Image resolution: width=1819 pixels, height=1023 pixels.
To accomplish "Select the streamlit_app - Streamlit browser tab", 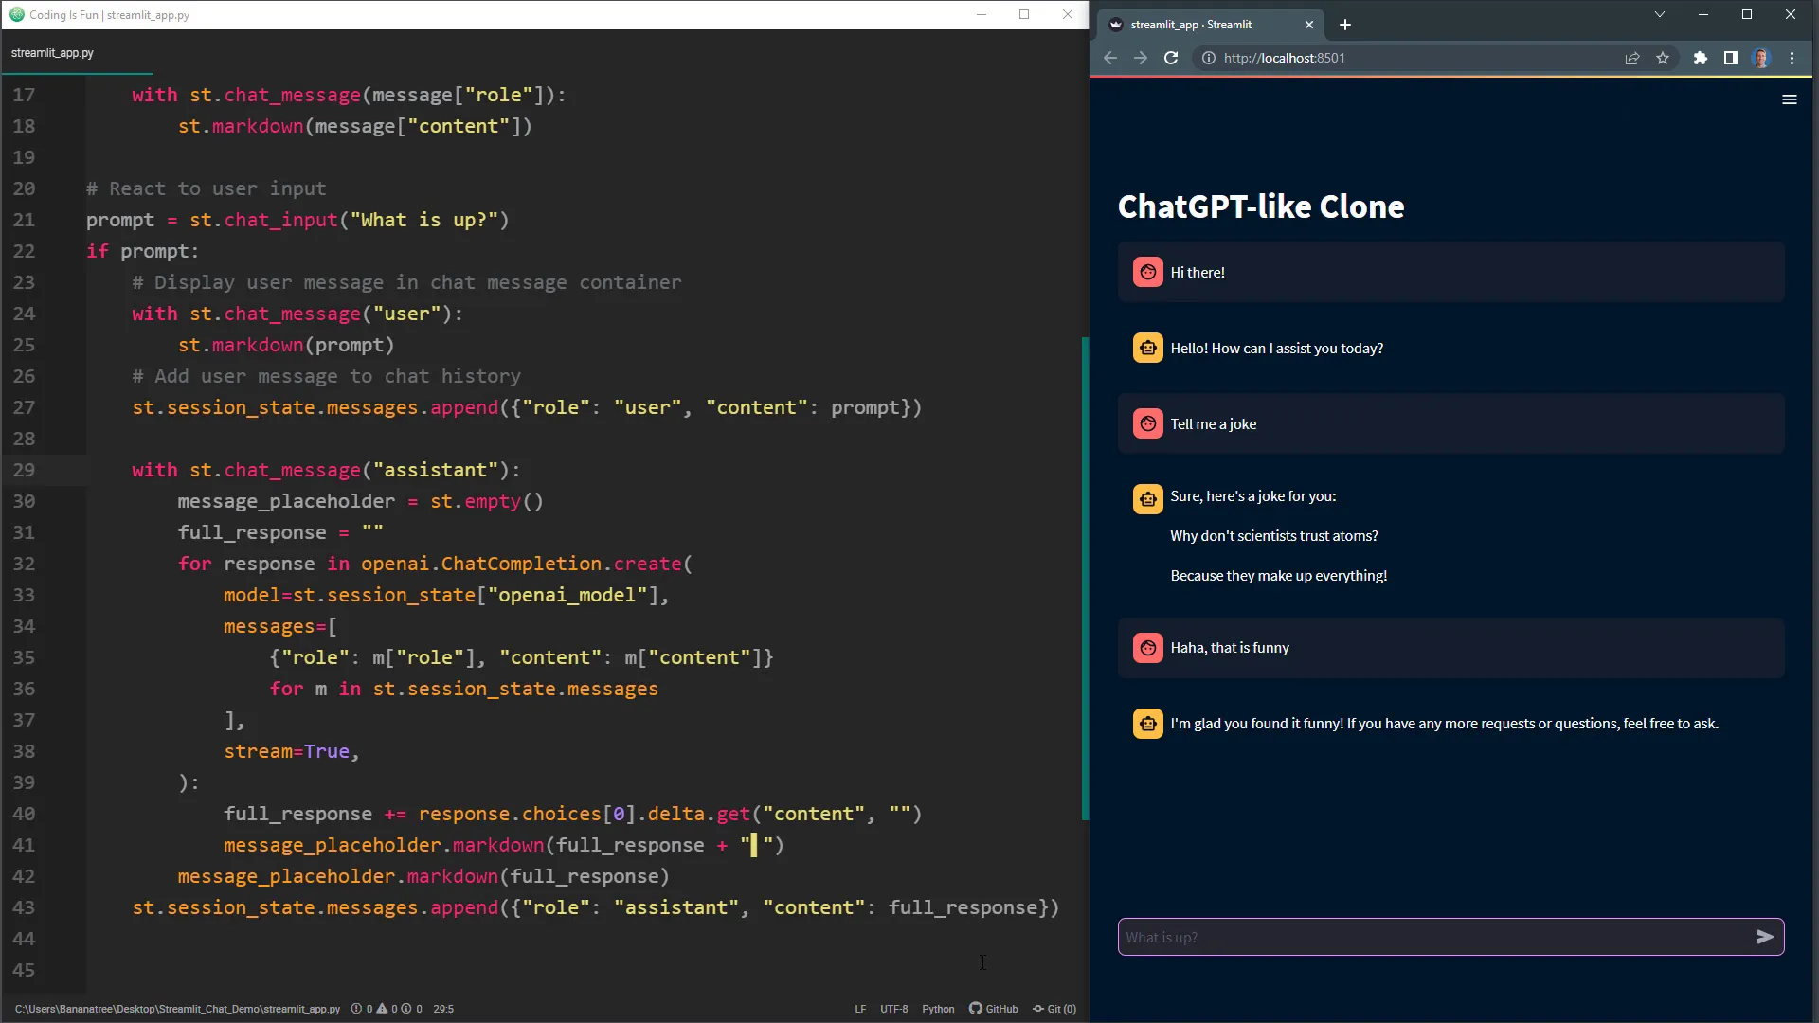I will tap(1192, 24).
